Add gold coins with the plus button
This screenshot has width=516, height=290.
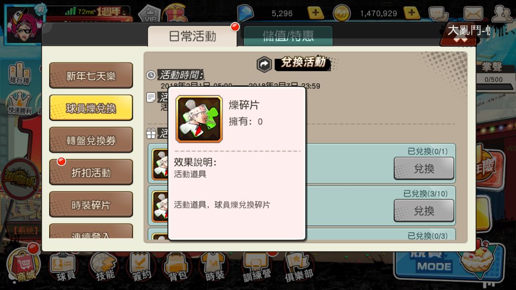(x=411, y=13)
